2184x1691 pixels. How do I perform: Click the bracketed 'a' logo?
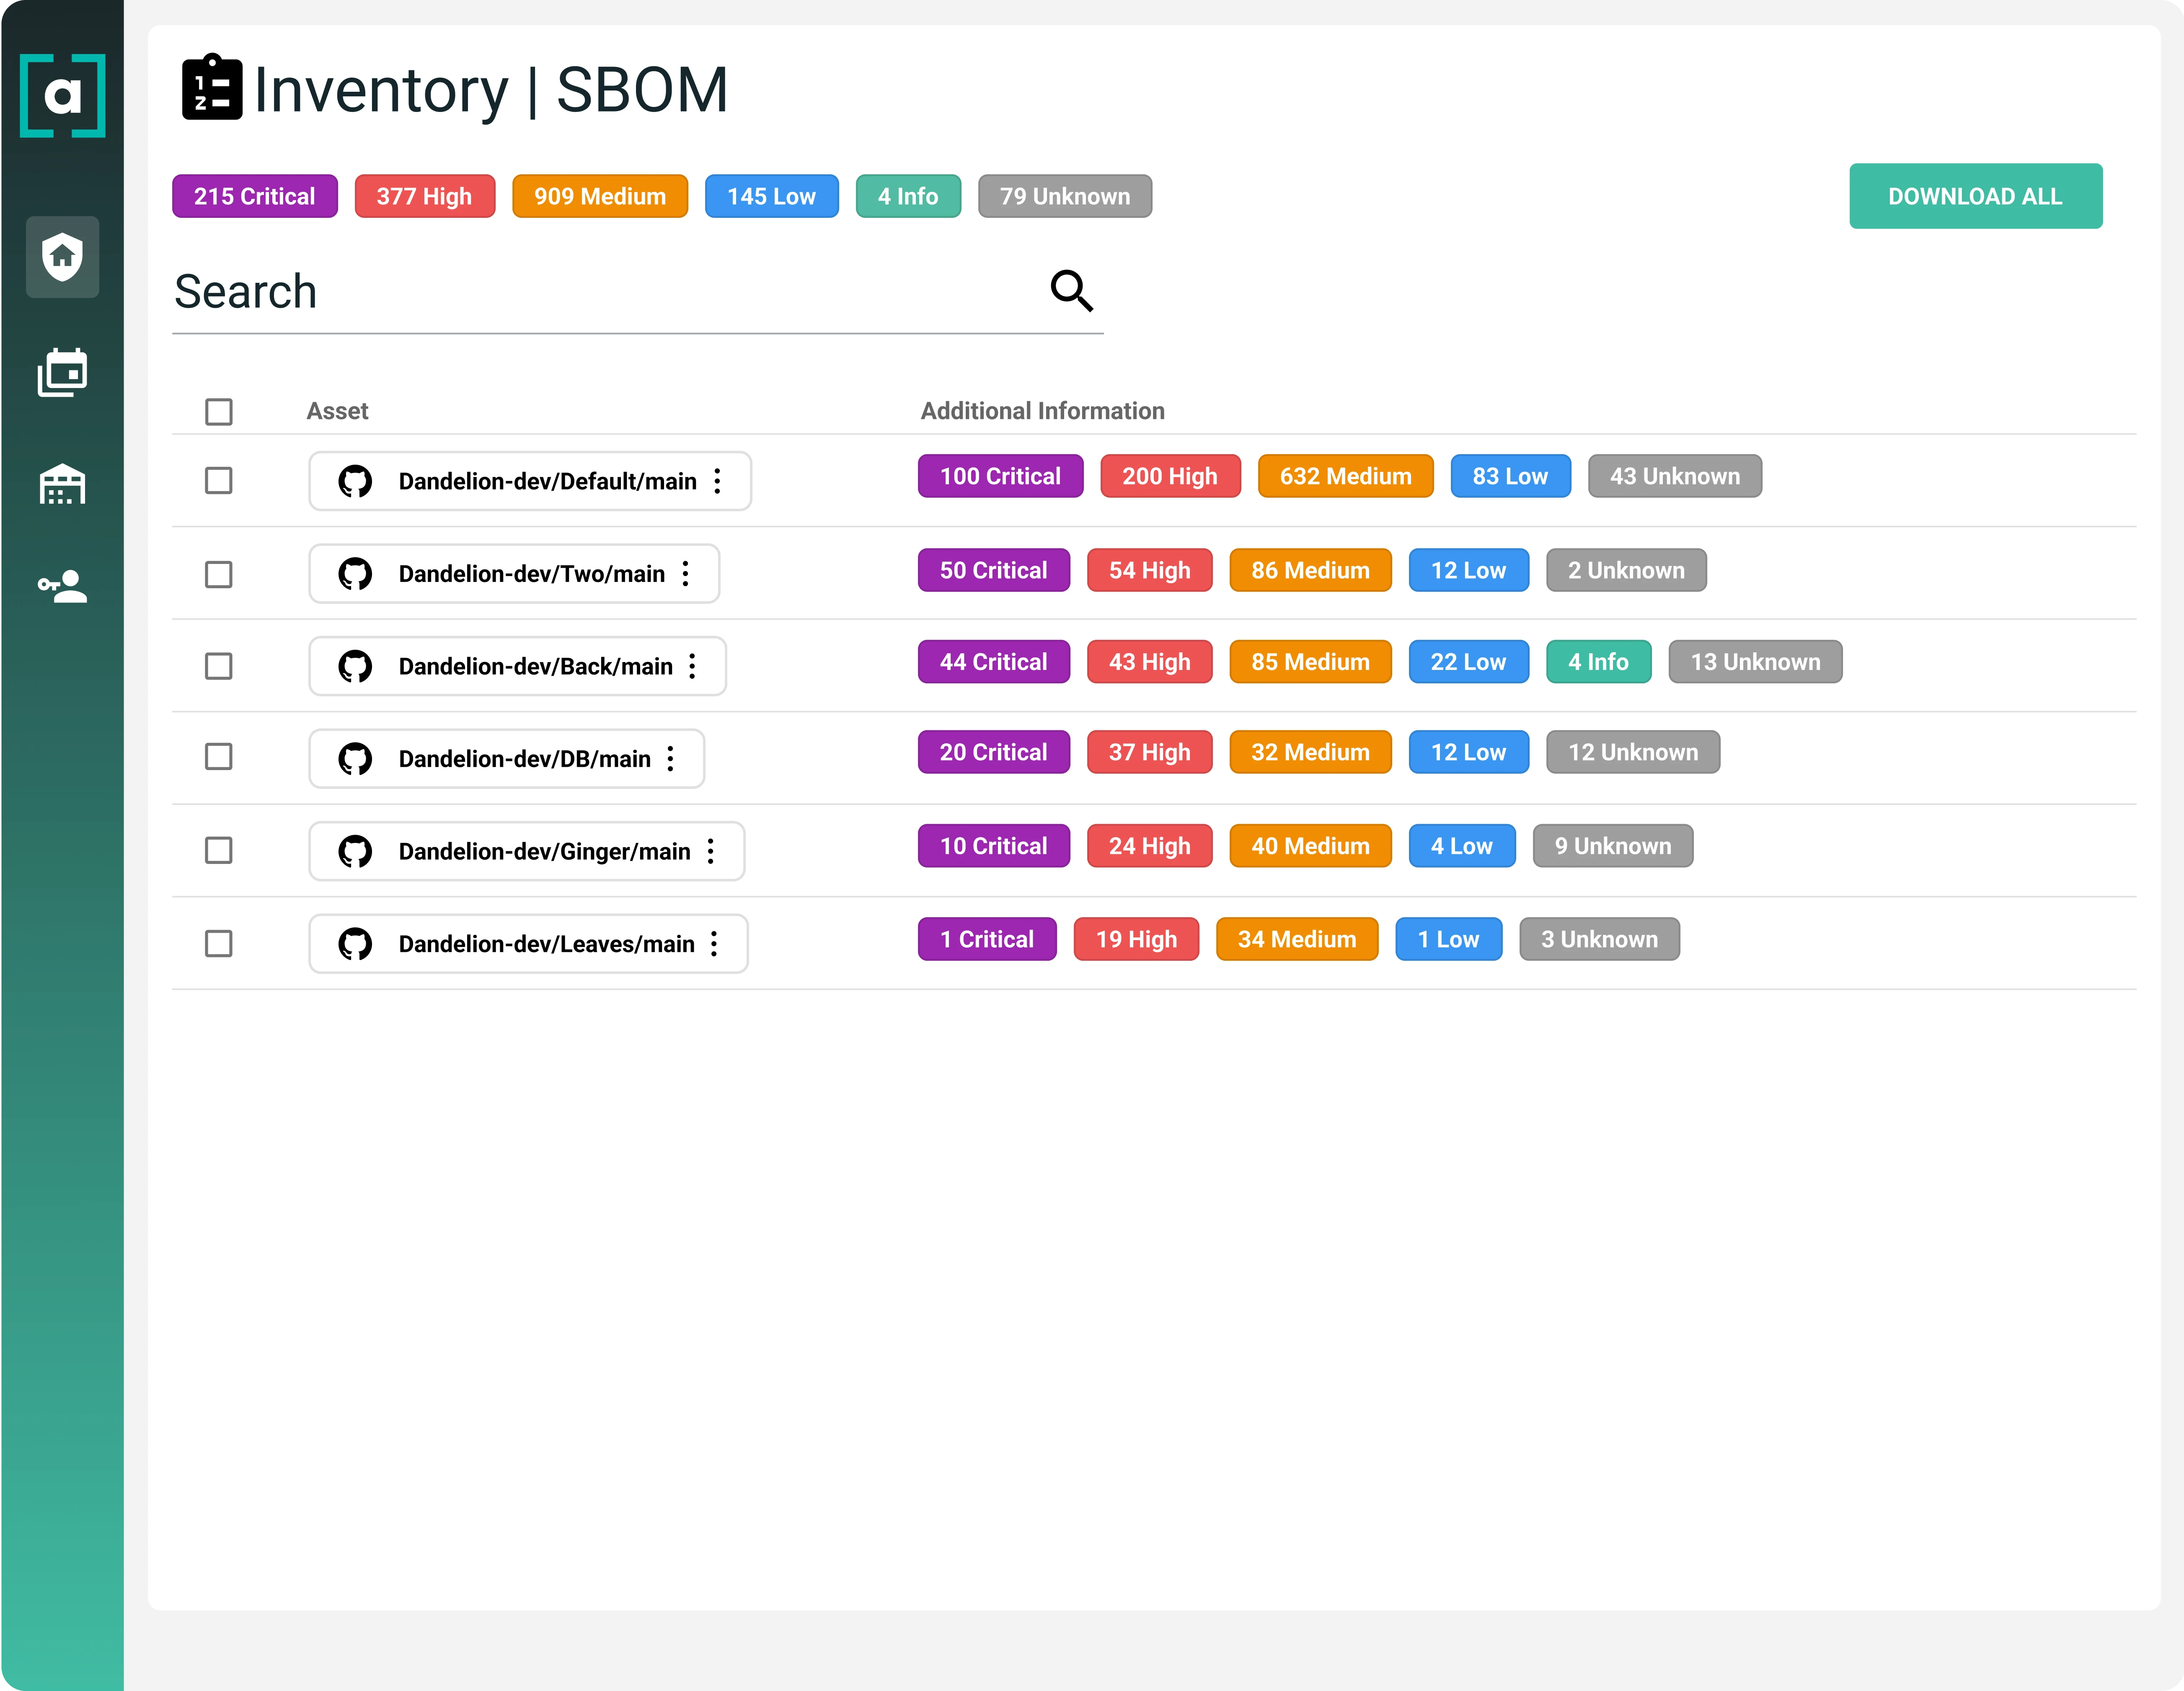click(62, 96)
